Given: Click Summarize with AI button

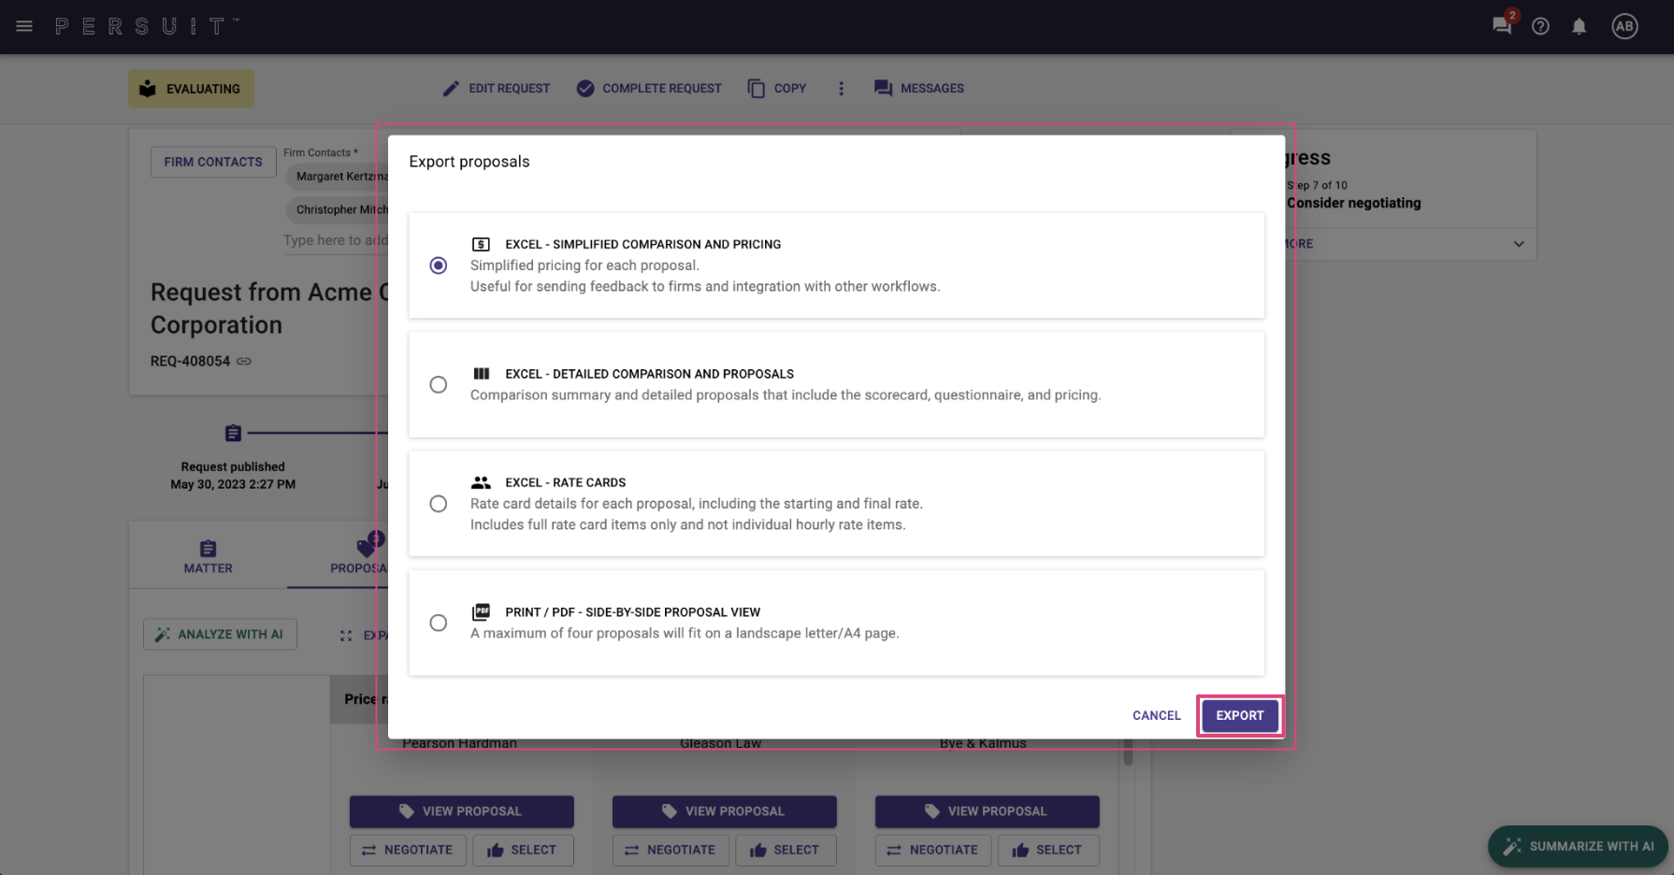Looking at the screenshot, I should click(1578, 846).
